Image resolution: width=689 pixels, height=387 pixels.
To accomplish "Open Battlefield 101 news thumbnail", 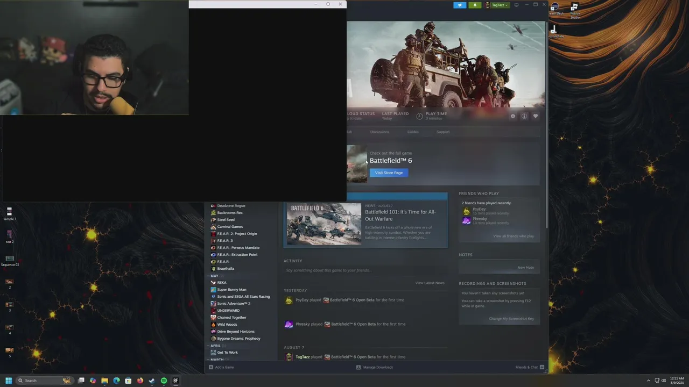I will coord(324,224).
